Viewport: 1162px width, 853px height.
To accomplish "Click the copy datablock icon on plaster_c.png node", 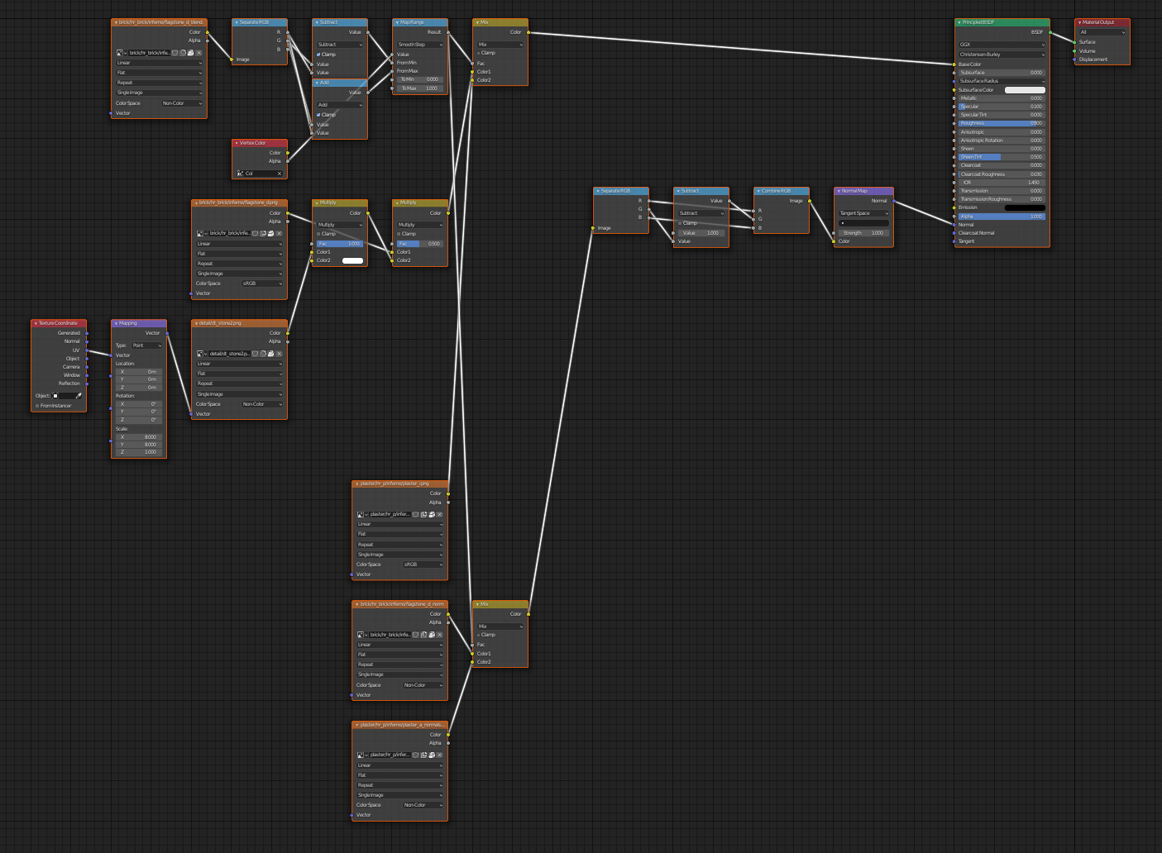I will (423, 514).
